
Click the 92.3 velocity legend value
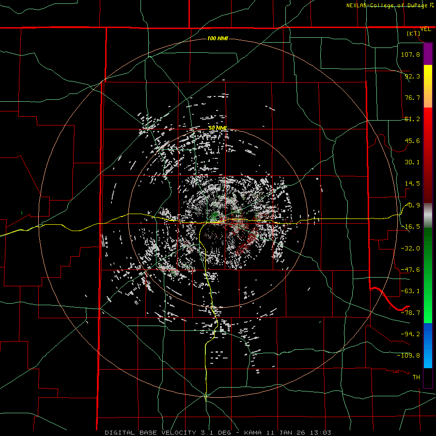[x=412, y=76]
